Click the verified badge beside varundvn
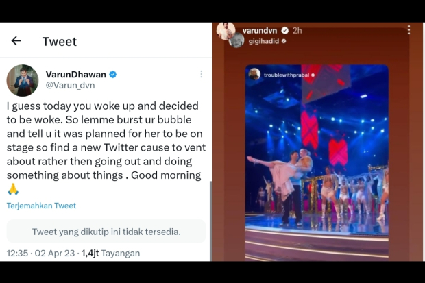The image size is (425, 283). (x=284, y=31)
